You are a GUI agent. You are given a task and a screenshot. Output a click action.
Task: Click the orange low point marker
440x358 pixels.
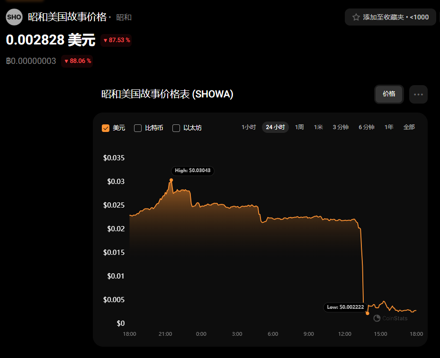[x=368, y=313]
